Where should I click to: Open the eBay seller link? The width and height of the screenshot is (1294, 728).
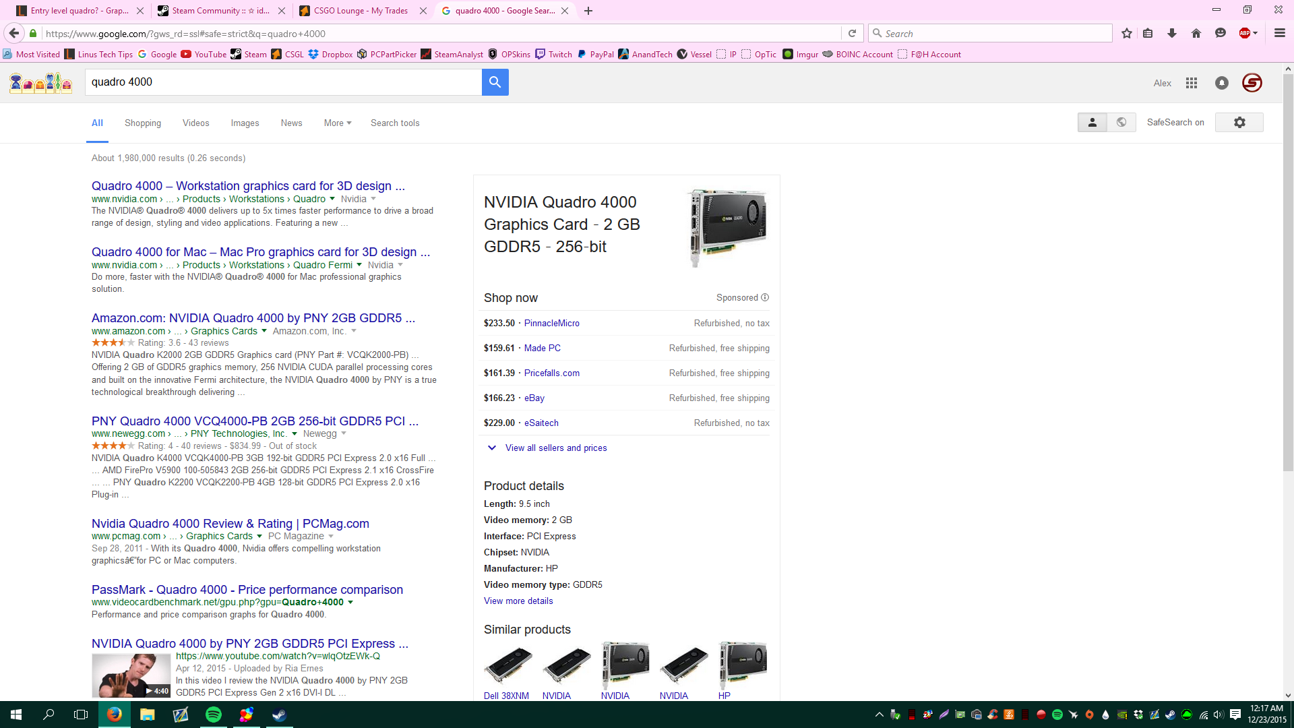click(x=534, y=398)
